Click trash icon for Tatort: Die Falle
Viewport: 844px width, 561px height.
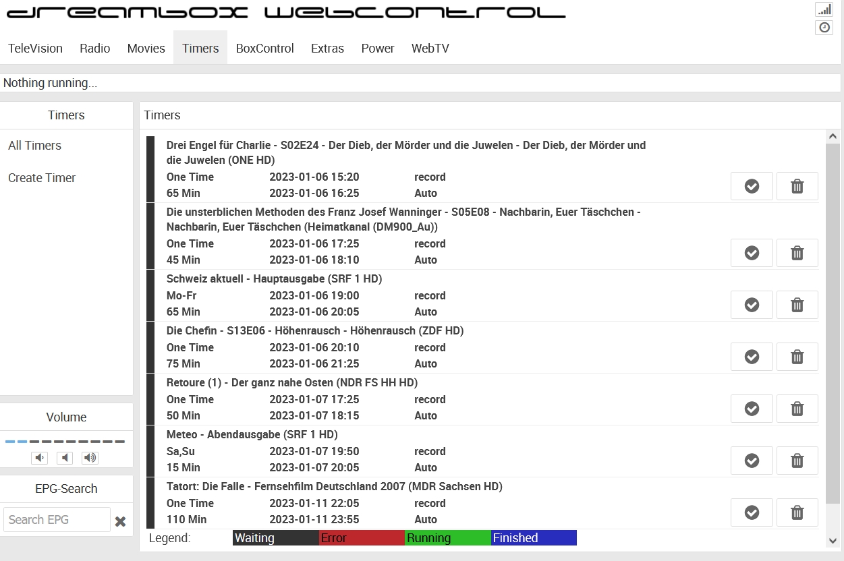tap(797, 512)
